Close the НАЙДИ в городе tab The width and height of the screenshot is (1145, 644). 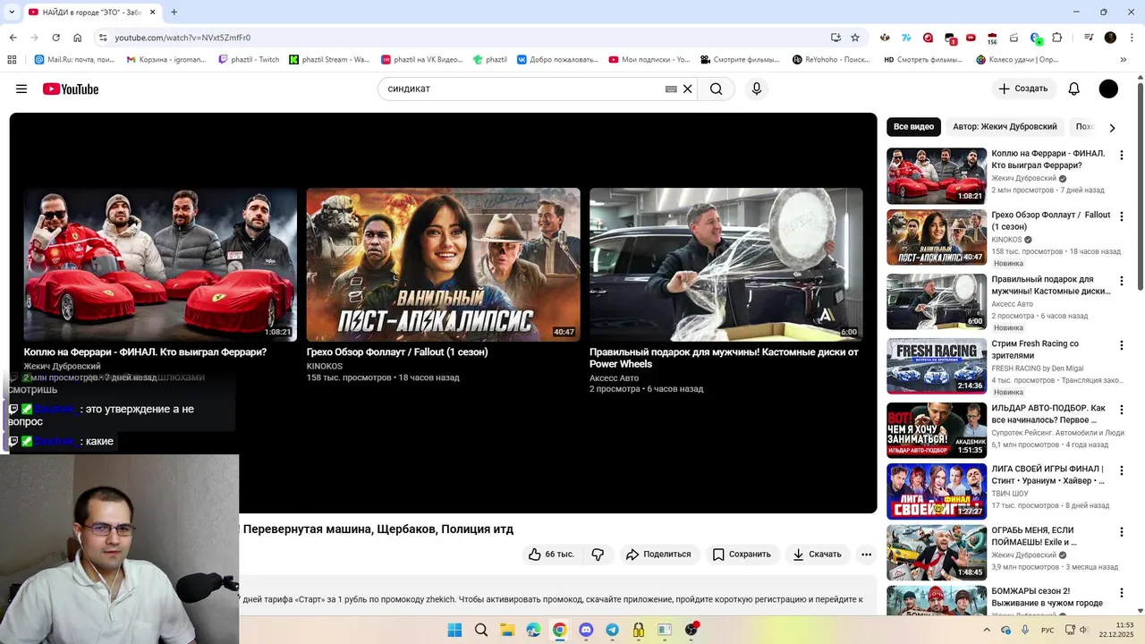(x=151, y=12)
